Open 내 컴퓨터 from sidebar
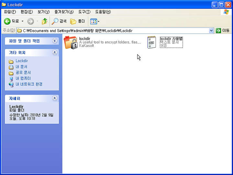 coord(23,78)
